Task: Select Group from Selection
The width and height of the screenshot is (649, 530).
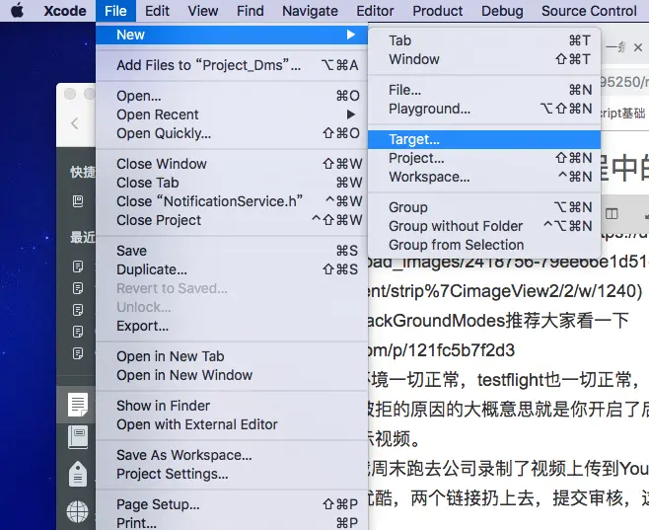Action: [484, 245]
